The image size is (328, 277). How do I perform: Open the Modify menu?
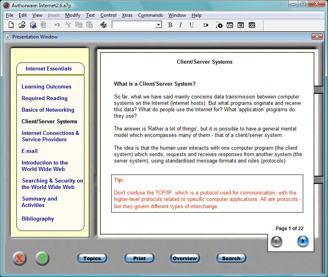(x=72, y=15)
